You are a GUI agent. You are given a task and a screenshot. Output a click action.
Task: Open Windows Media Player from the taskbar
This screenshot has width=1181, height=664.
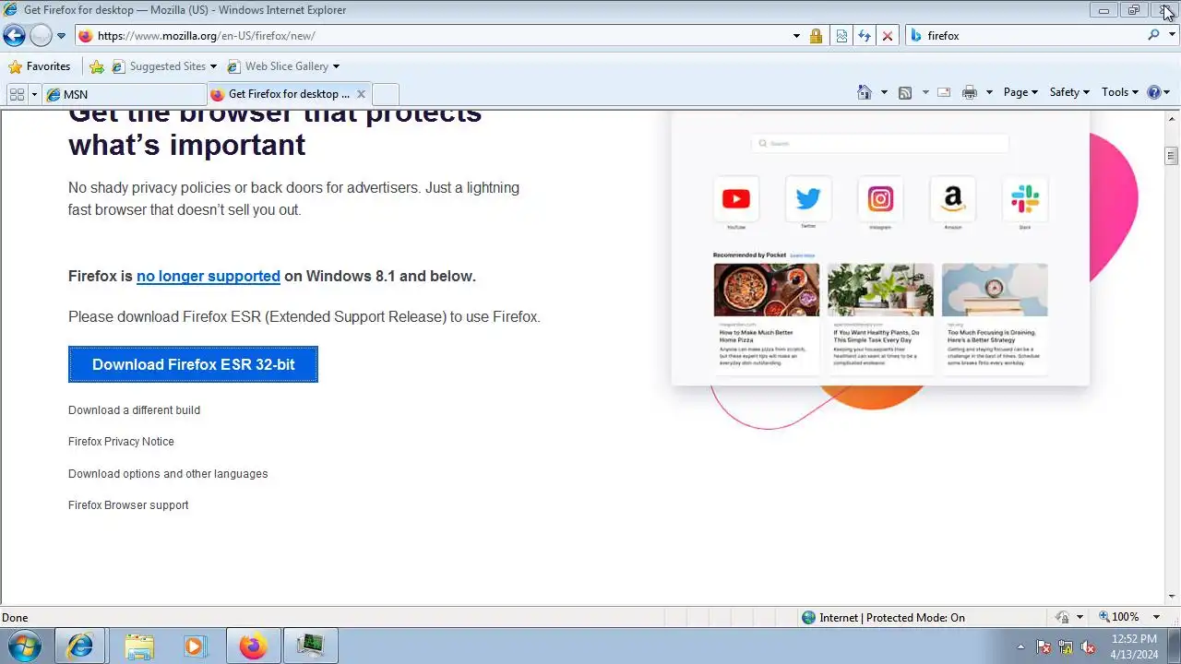point(195,646)
